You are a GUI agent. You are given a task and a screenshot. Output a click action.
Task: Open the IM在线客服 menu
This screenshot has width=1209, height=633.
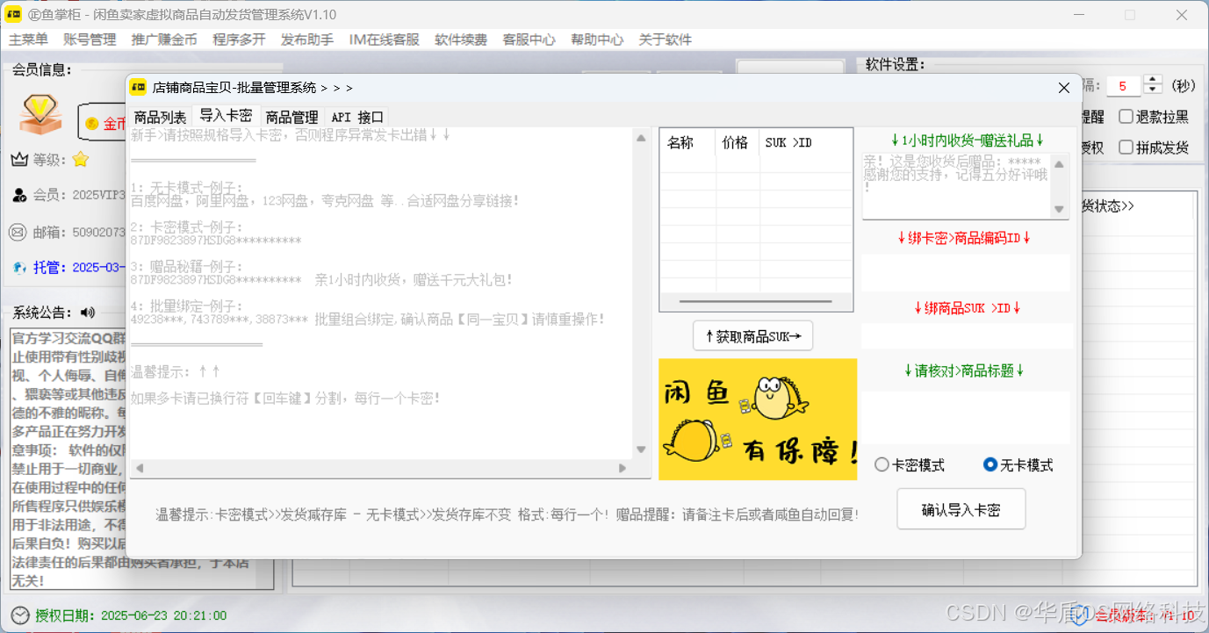pos(385,40)
